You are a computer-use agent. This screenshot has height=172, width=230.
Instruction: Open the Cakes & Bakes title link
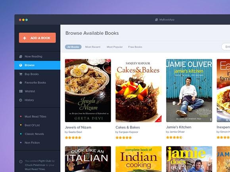pyautogui.click(x=128, y=127)
